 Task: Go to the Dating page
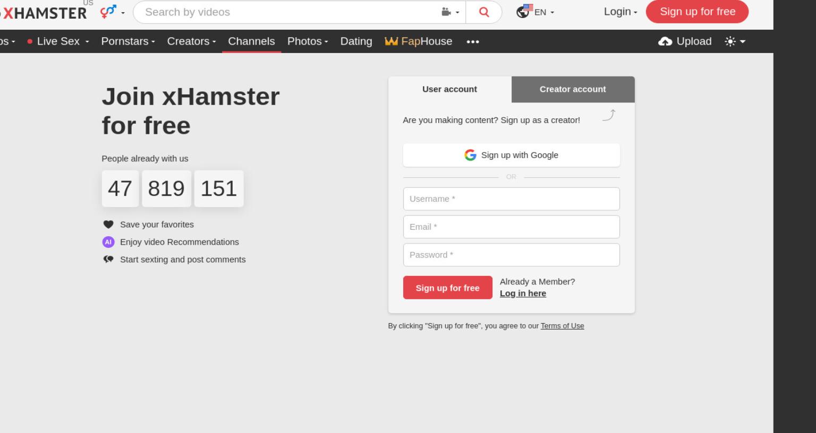pos(356,41)
